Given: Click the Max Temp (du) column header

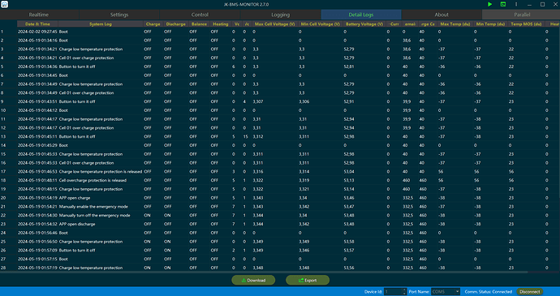Looking at the screenshot, I should click(455, 24).
